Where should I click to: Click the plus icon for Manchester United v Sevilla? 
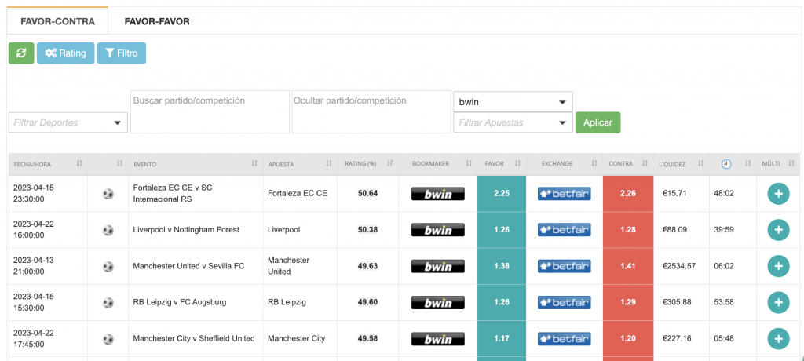pyautogui.click(x=777, y=266)
